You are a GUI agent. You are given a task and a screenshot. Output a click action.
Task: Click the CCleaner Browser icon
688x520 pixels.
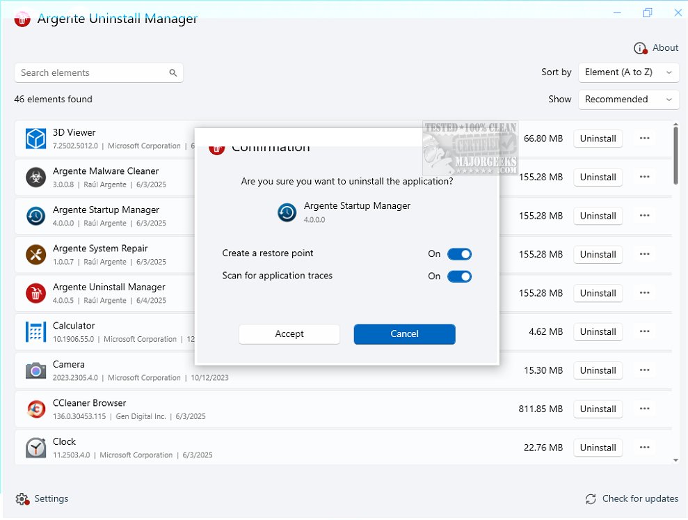point(35,409)
